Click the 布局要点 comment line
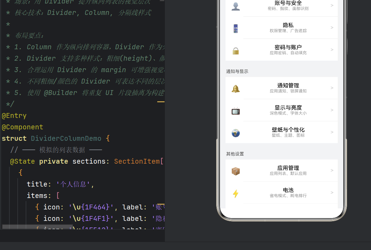The image size is (371, 250). pyautogui.click(x=25, y=35)
